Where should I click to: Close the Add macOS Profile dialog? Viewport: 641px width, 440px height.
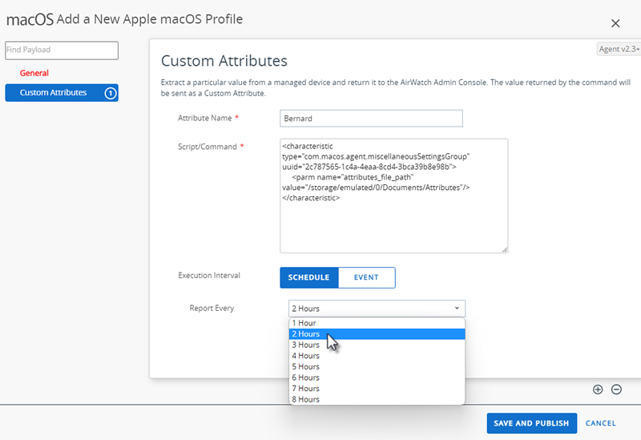(615, 23)
